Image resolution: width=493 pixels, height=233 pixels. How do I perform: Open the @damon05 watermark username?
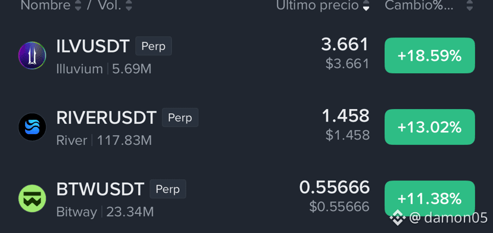448,218
